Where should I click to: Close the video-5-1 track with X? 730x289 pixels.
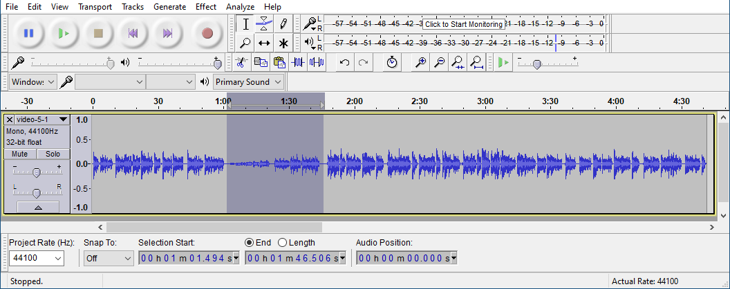10,119
